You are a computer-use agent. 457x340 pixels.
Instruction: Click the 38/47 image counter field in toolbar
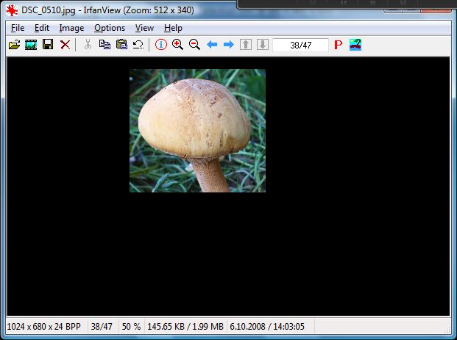click(300, 45)
